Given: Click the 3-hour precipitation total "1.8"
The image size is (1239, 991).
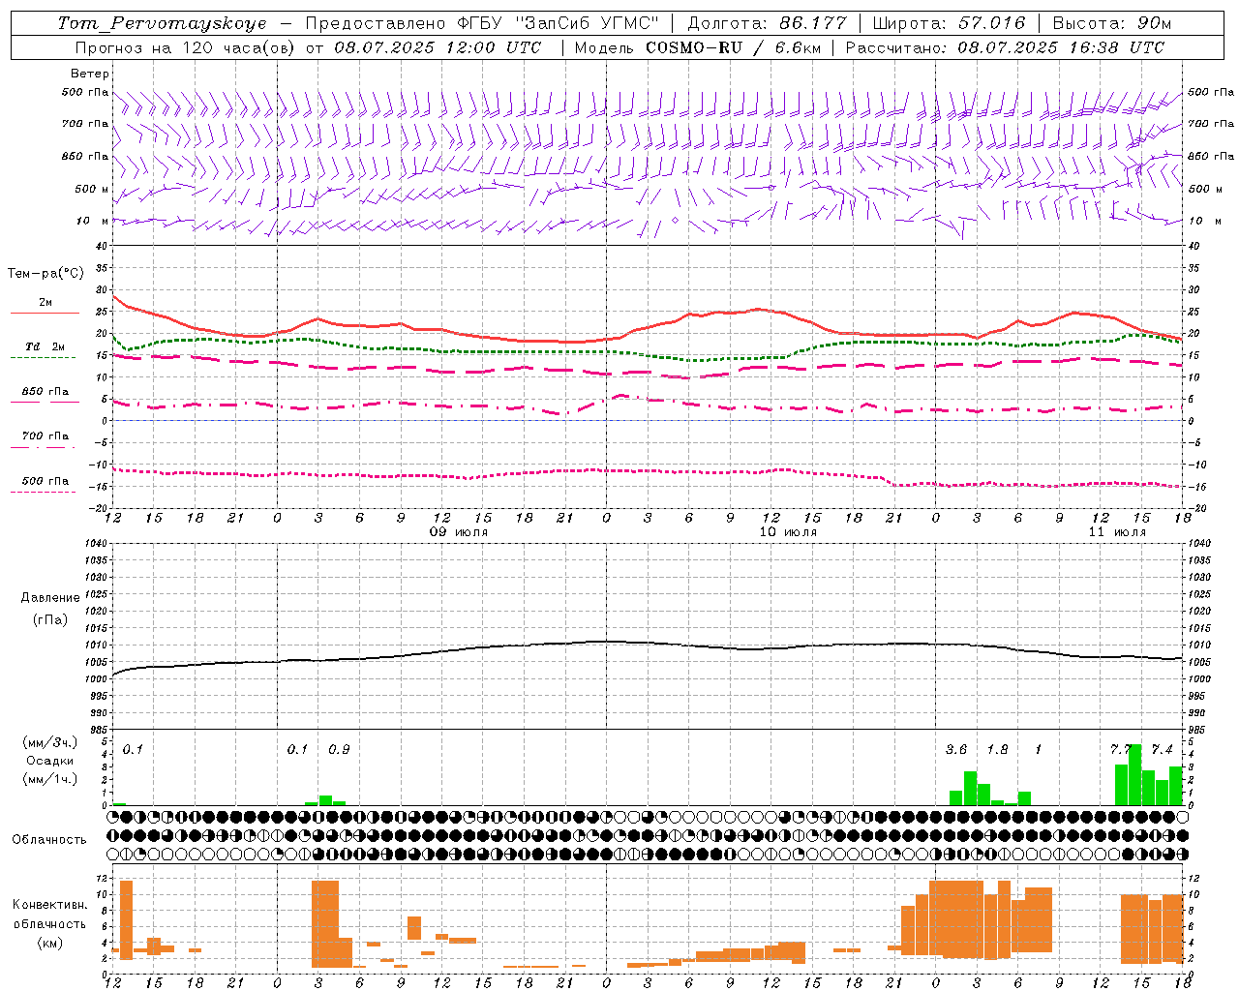Looking at the screenshot, I should 997,749.
